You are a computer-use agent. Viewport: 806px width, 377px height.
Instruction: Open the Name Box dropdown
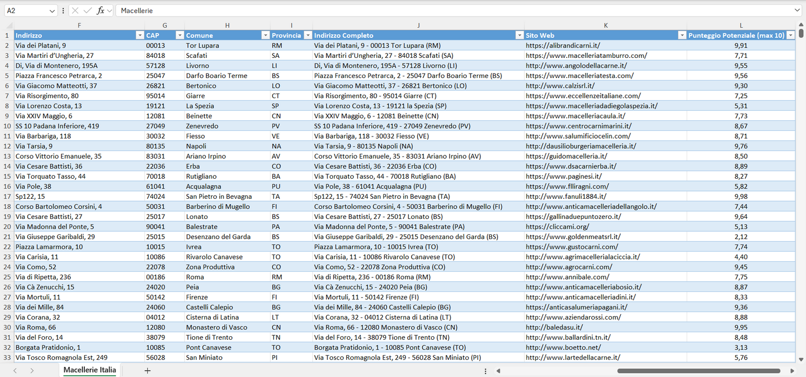click(54, 10)
